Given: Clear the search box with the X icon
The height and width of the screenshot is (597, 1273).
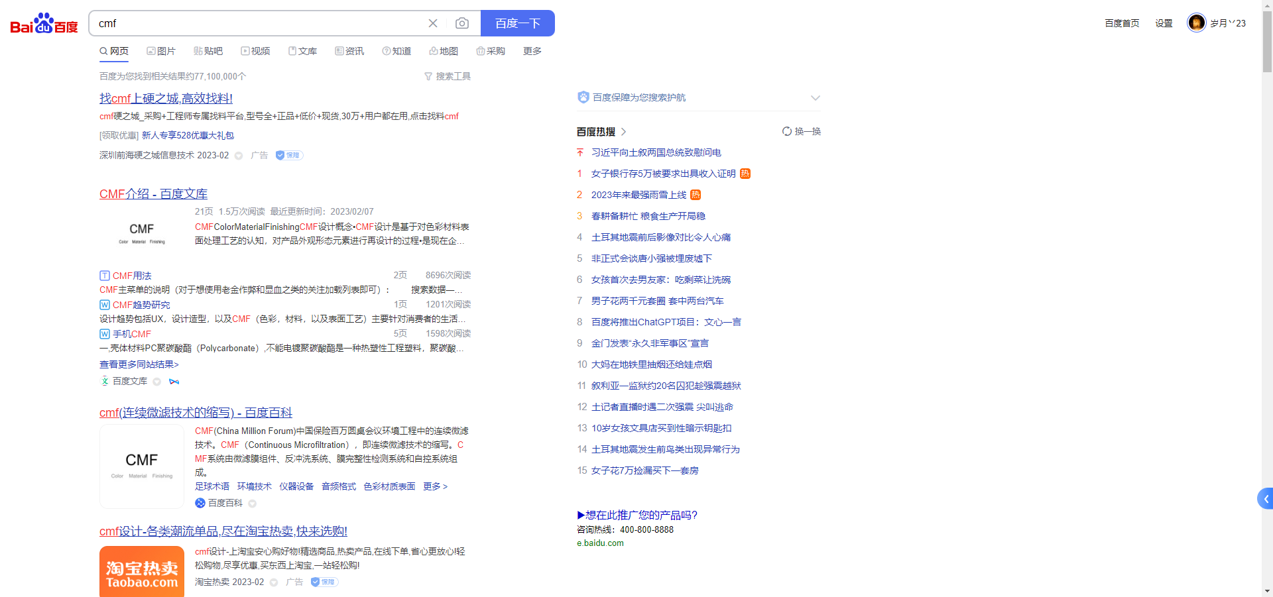Looking at the screenshot, I should [433, 23].
